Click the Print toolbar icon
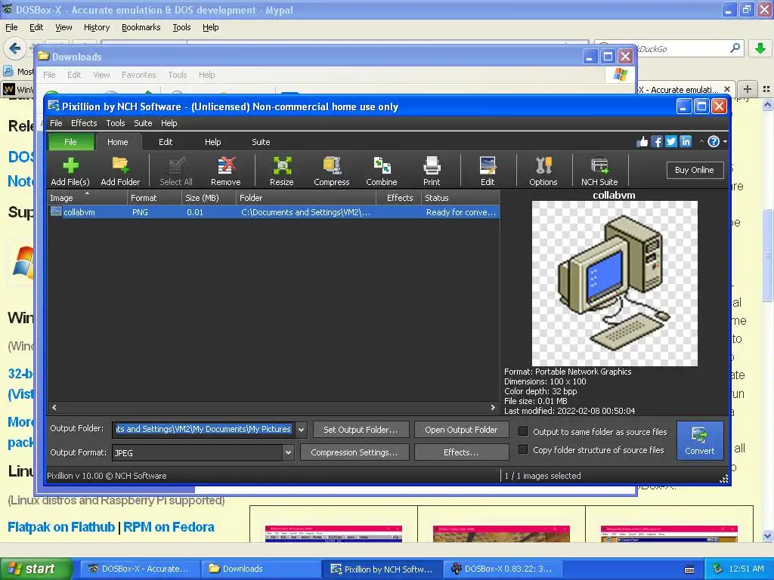The width and height of the screenshot is (774, 580). [432, 171]
